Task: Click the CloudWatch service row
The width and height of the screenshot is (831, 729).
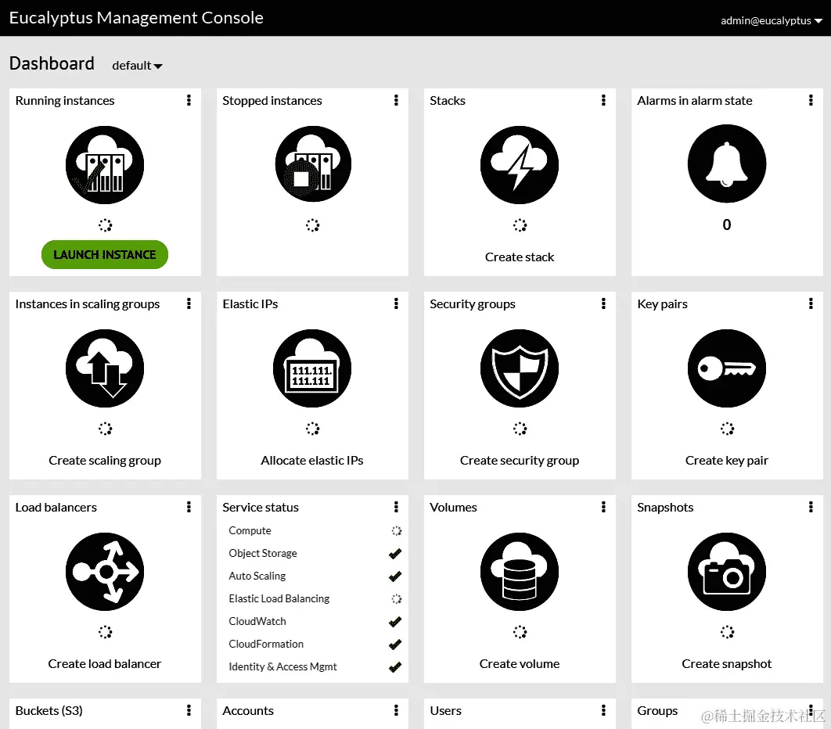Action: (x=312, y=622)
